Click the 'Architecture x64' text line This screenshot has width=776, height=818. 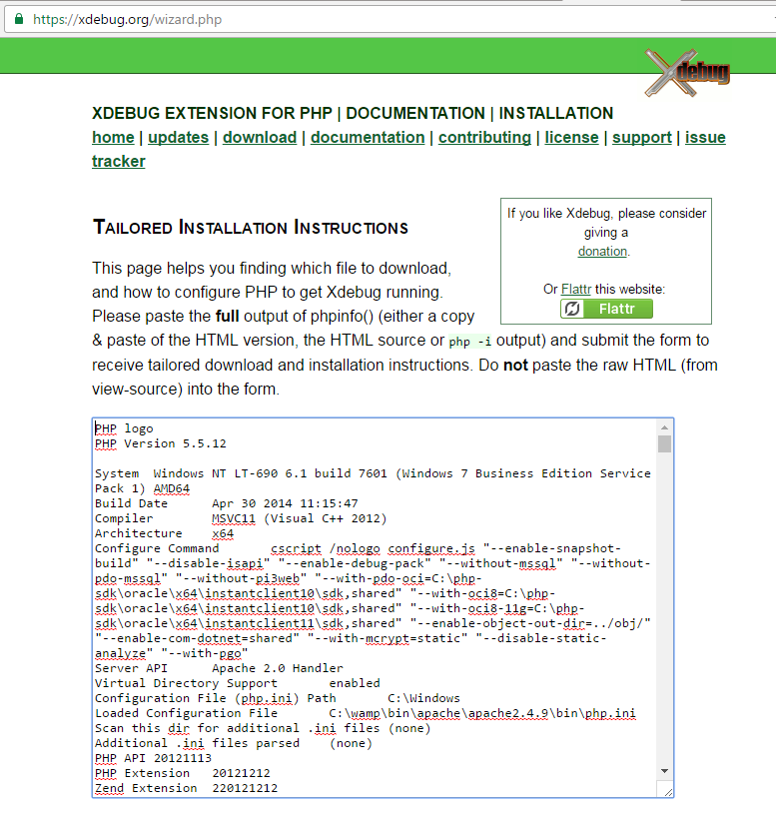pyautogui.click(x=164, y=533)
